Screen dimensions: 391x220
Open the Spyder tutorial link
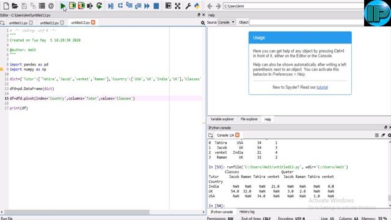[322, 87]
